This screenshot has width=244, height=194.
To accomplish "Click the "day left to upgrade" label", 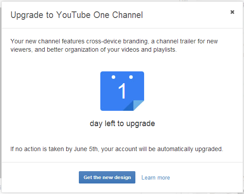I will pos(122,123).
